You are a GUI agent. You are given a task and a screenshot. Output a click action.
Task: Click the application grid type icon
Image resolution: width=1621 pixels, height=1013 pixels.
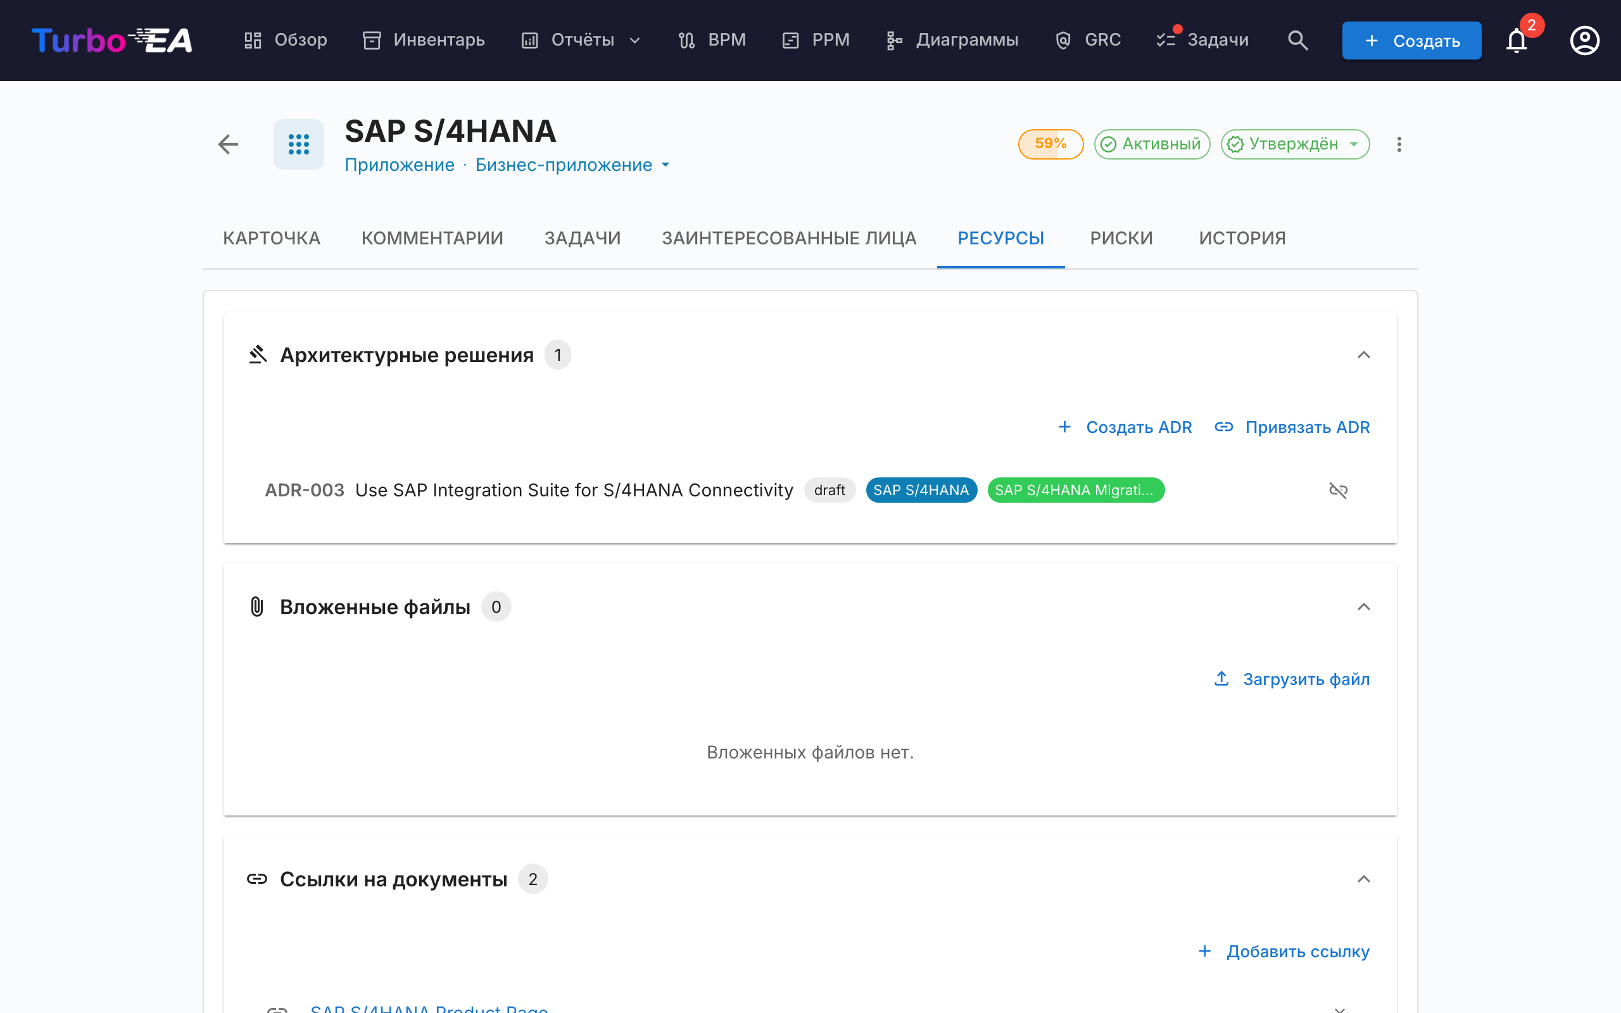pos(299,144)
